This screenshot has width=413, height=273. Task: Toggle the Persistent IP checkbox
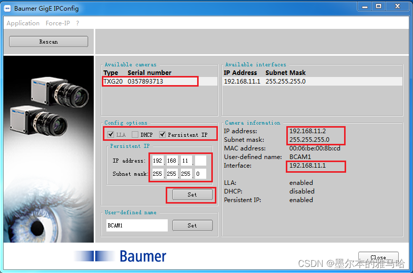pos(162,135)
